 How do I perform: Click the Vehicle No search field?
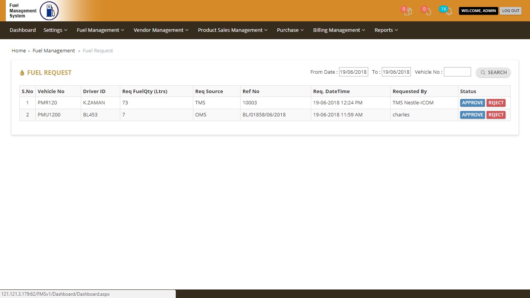click(457, 72)
